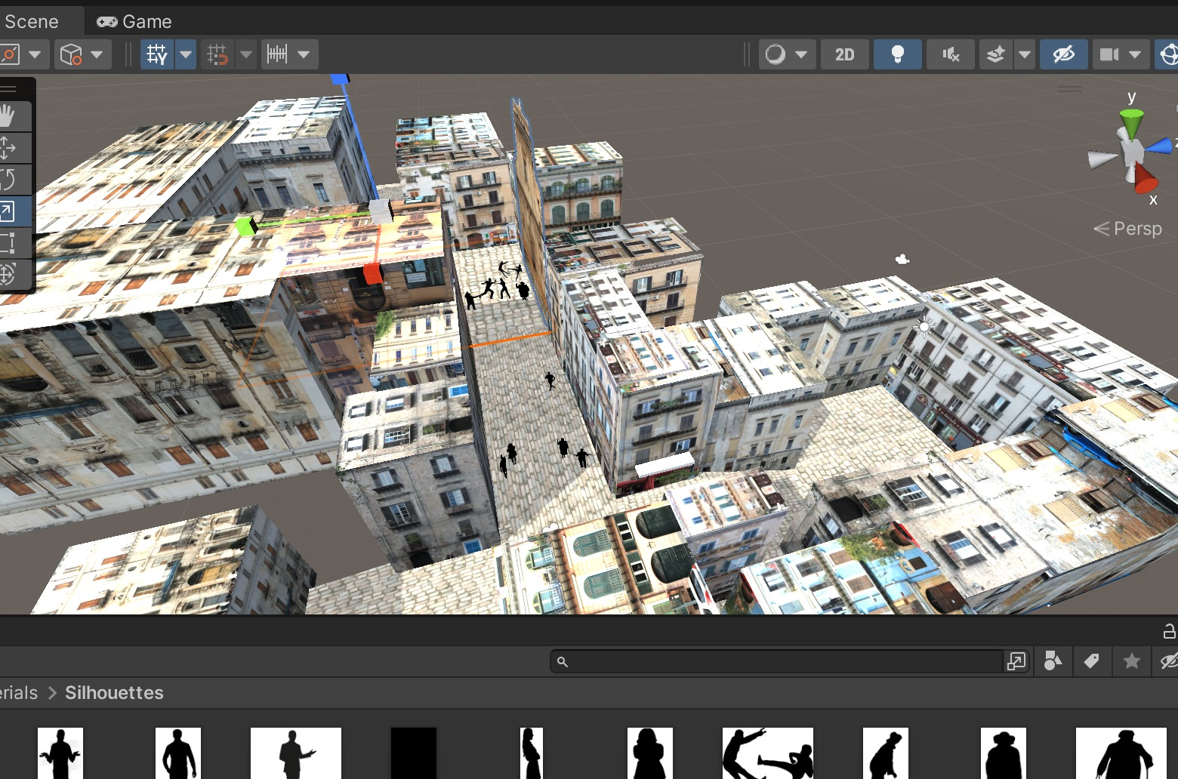Click the search by type icon
Image resolution: width=1178 pixels, height=779 pixels.
[x=1053, y=662]
